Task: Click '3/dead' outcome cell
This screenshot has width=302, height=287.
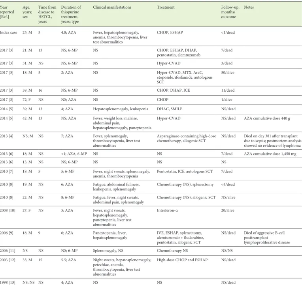Action: pyautogui.click(x=226, y=63)
